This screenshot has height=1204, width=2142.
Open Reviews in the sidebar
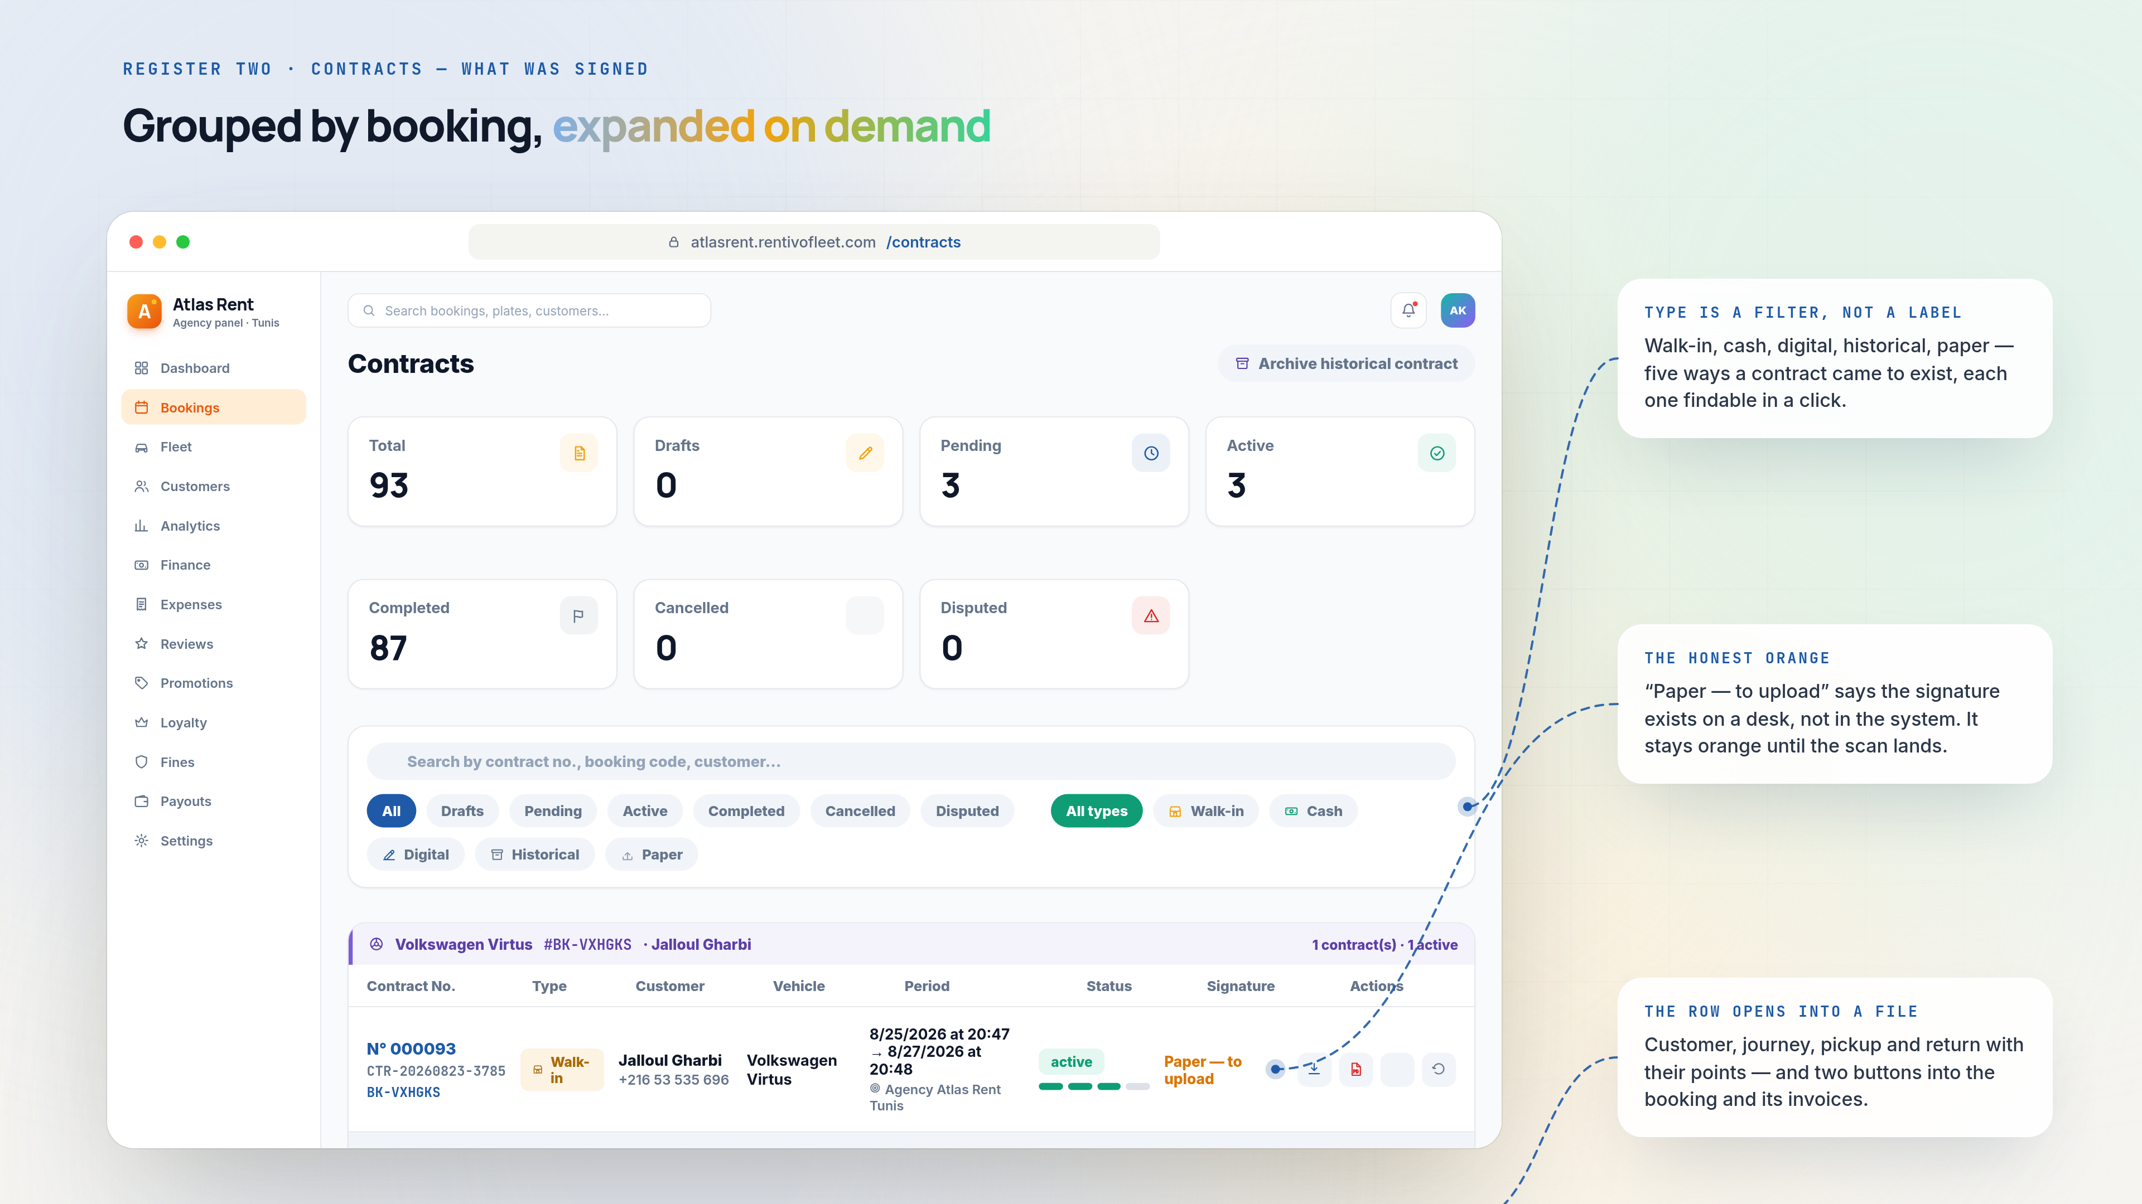pyautogui.click(x=214, y=644)
